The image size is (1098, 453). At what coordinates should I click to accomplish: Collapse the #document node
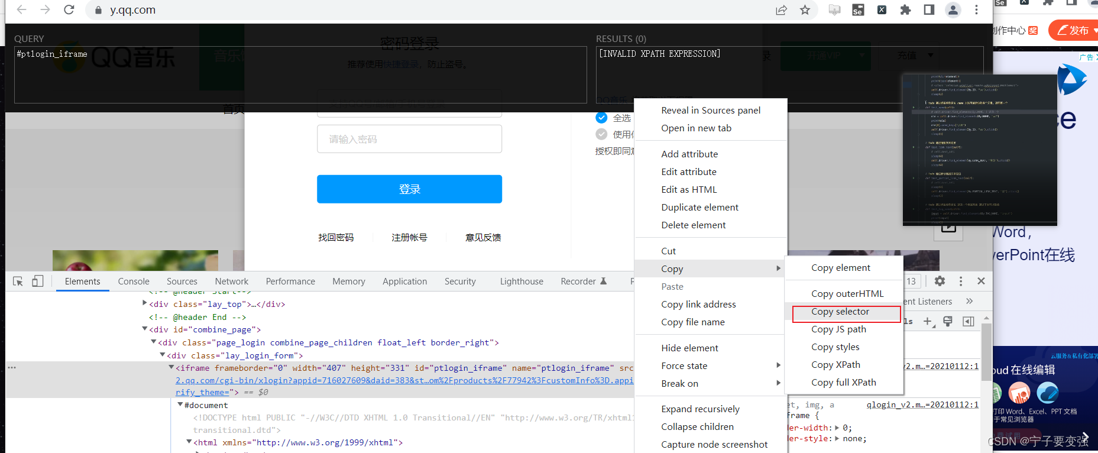tap(180, 405)
